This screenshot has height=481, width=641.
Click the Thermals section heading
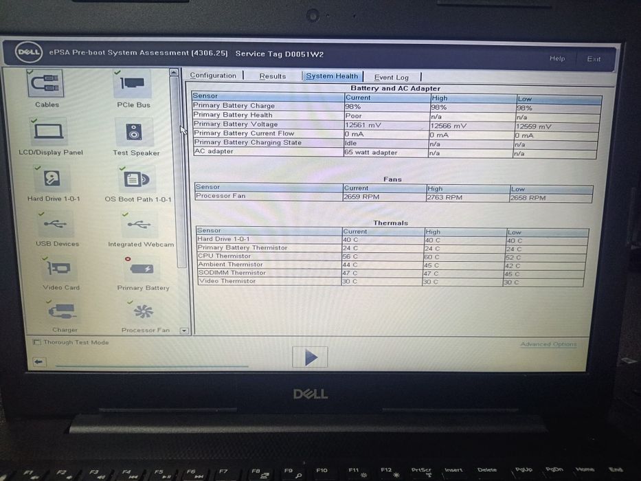tap(390, 223)
